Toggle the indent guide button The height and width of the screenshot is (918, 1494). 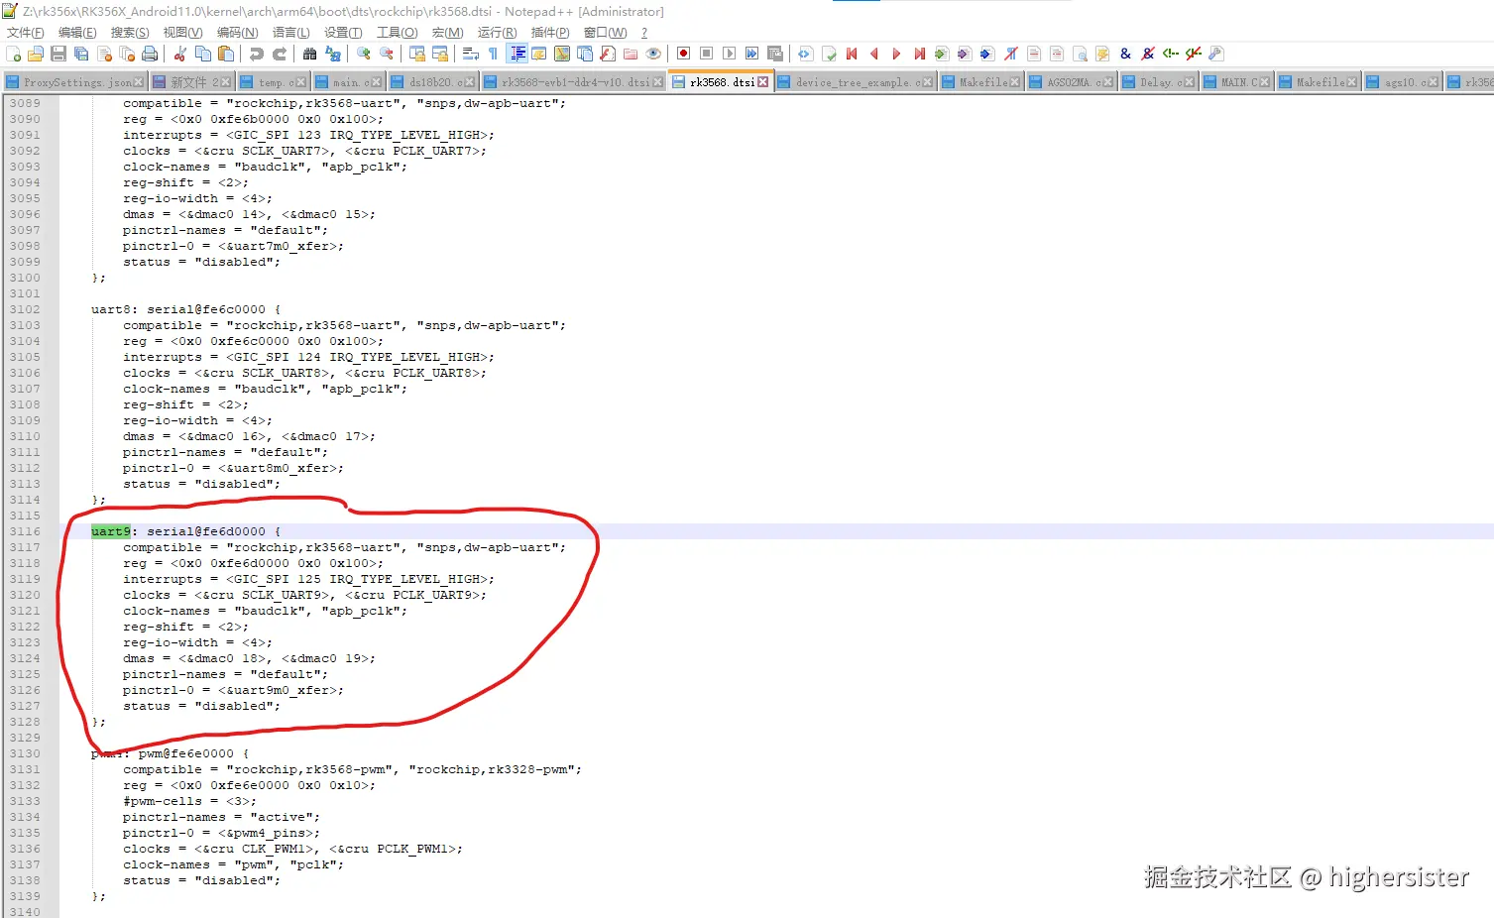517,54
